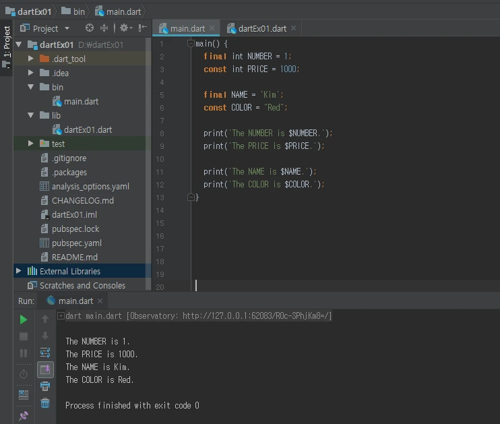Image resolution: width=500 pixels, height=424 pixels.
Task: Click the Pause output icon
Action: [x=24, y=353]
